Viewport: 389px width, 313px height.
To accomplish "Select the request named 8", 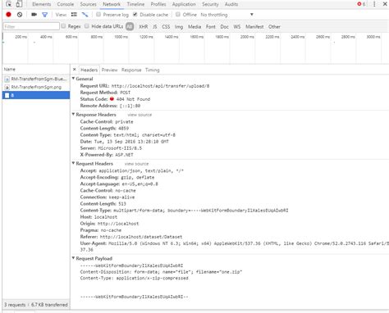I will 36,95.
